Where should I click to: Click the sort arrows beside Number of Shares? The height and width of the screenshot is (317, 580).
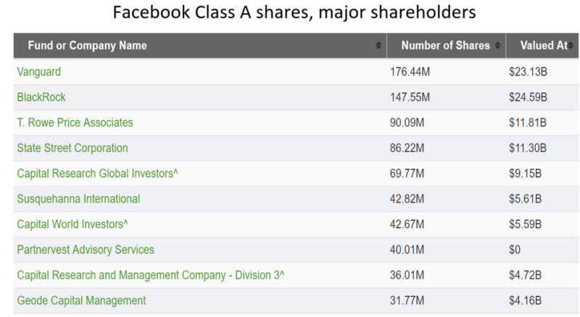point(497,46)
